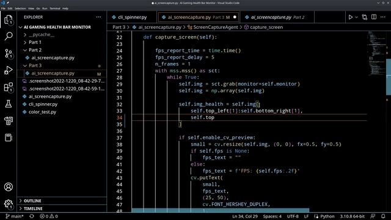Switch to the cli_spinner.py editor tab
The height and width of the screenshot is (220, 391).
(x=132, y=17)
